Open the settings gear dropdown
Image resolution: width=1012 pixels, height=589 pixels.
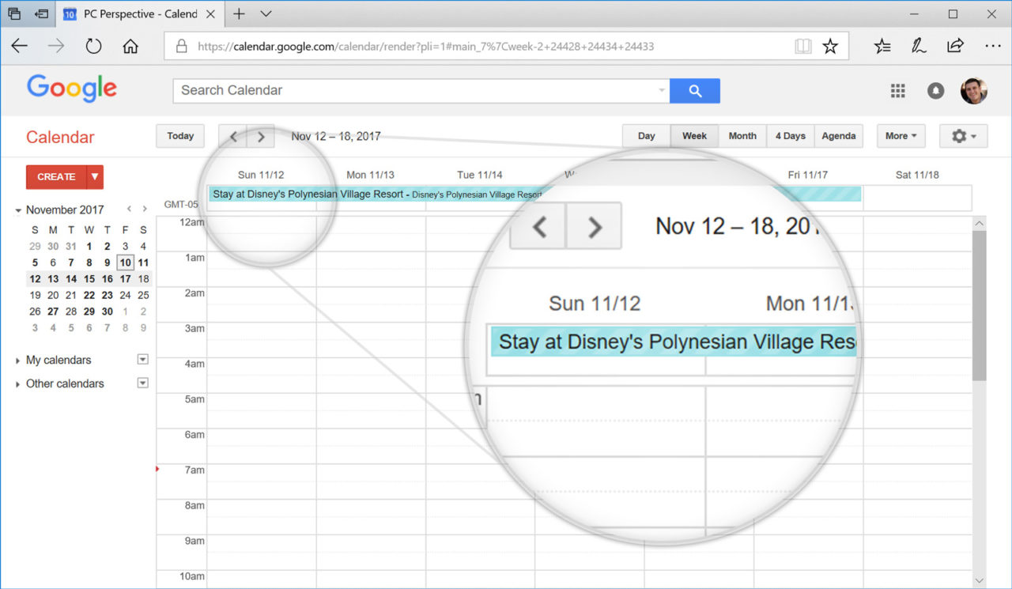(x=964, y=136)
